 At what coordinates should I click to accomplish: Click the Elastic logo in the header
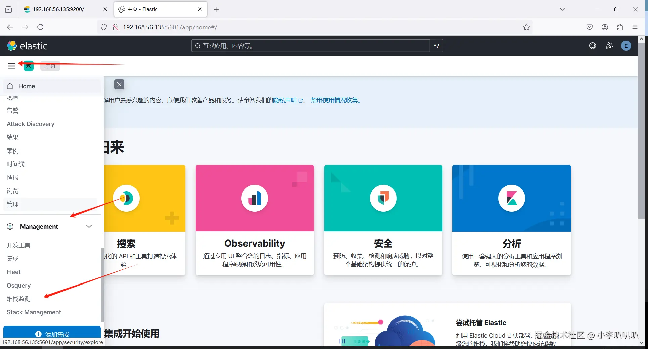point(27,46)
